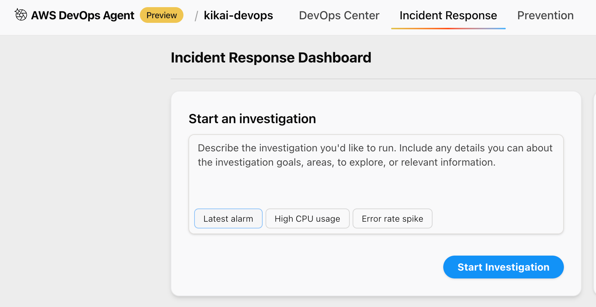The width and height of the screenshot is (596, 307).
Task: Open the kikai-devops breadcrumb
Action: (238, 15)
